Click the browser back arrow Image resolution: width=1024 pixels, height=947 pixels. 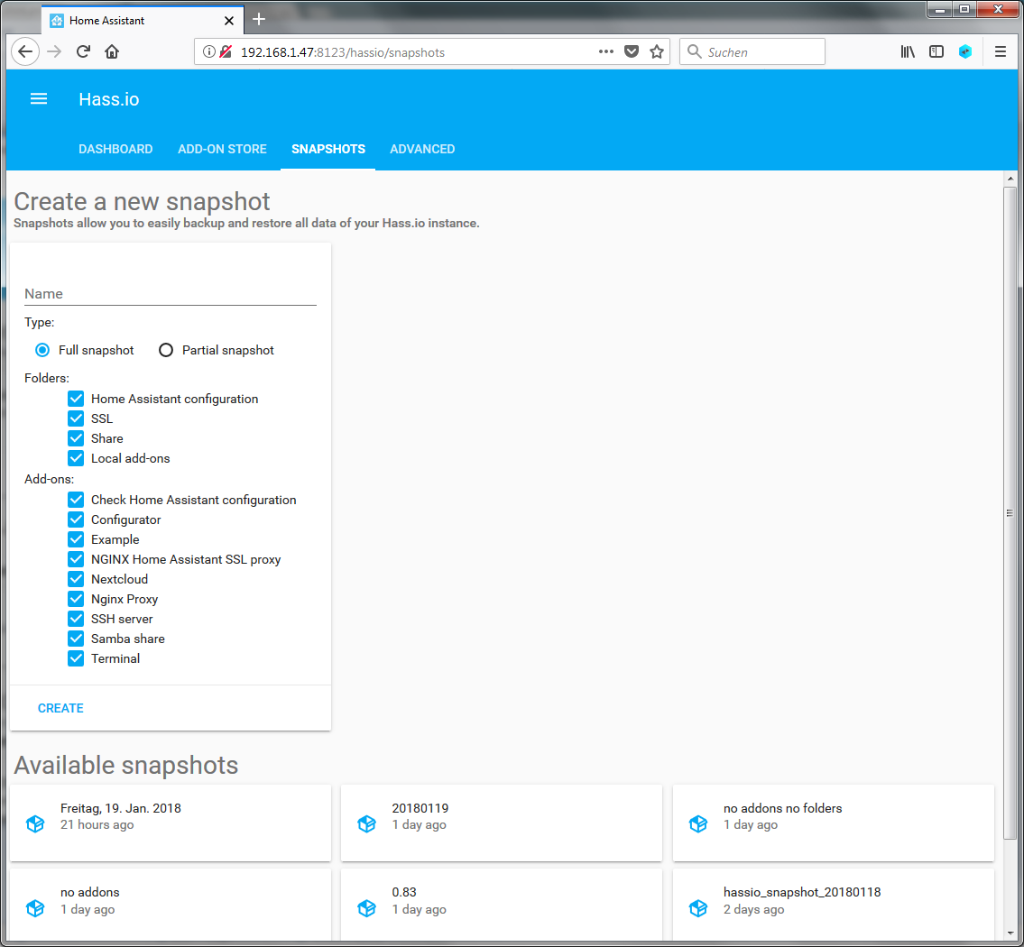25,51
